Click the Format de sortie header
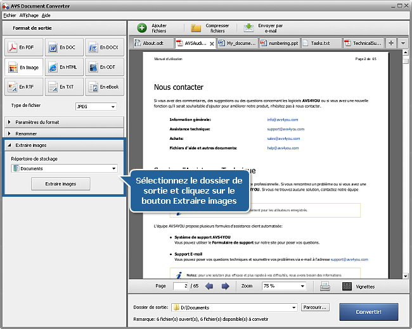The width and height of the screenshot is (412, 329). coord(32,28)
